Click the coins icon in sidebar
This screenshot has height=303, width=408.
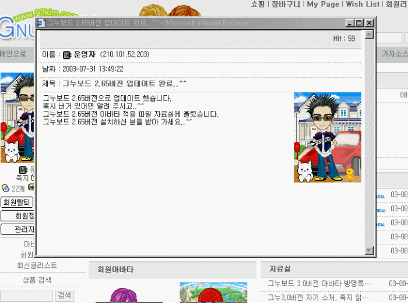point(31,187)
